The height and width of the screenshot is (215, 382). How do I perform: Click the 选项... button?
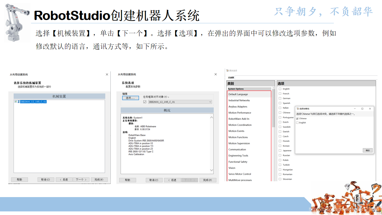click(x=130, y=98)
